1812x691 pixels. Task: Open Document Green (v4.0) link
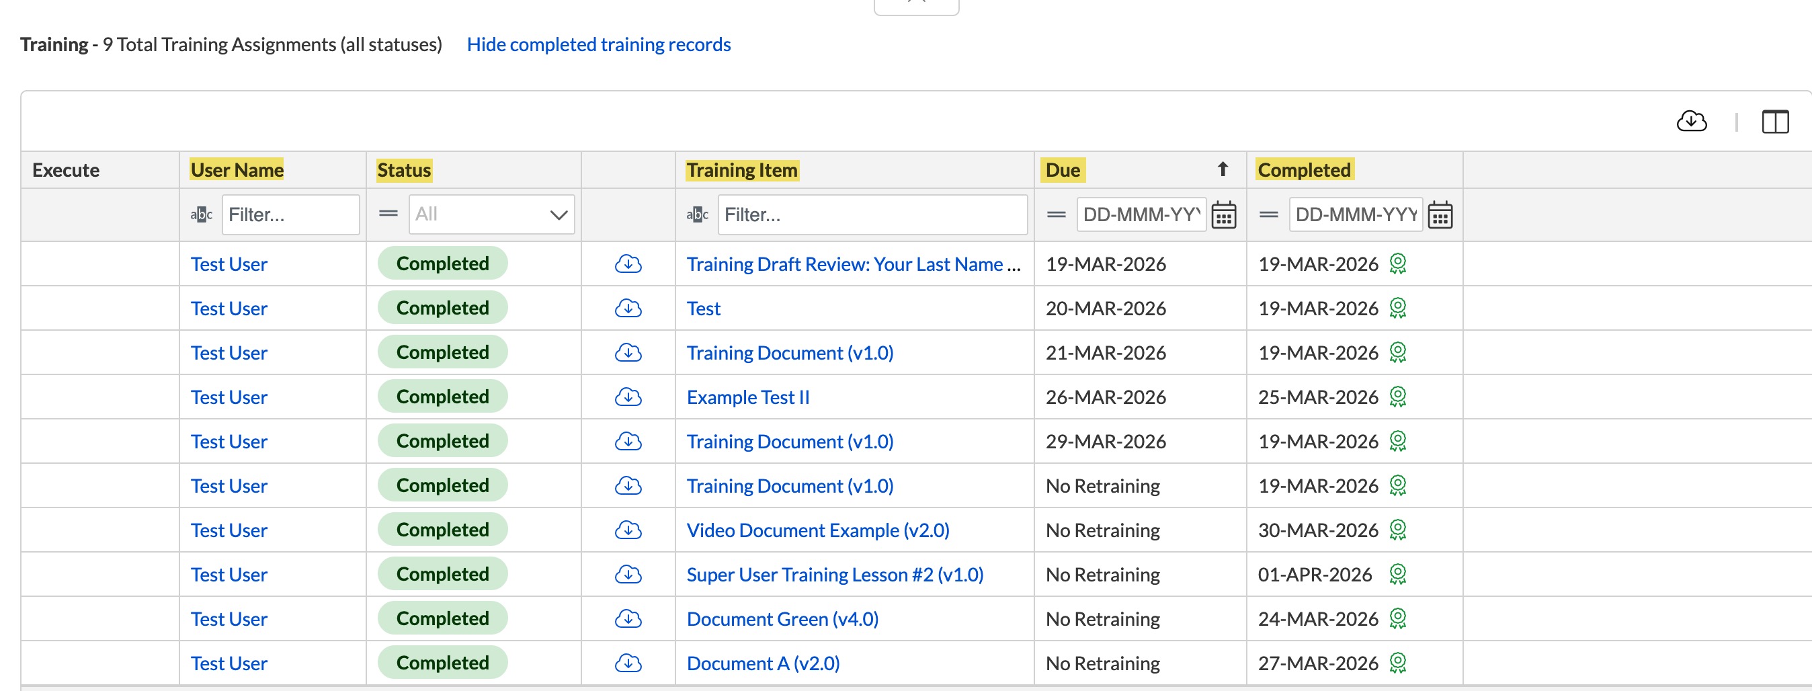pos(782,618)
